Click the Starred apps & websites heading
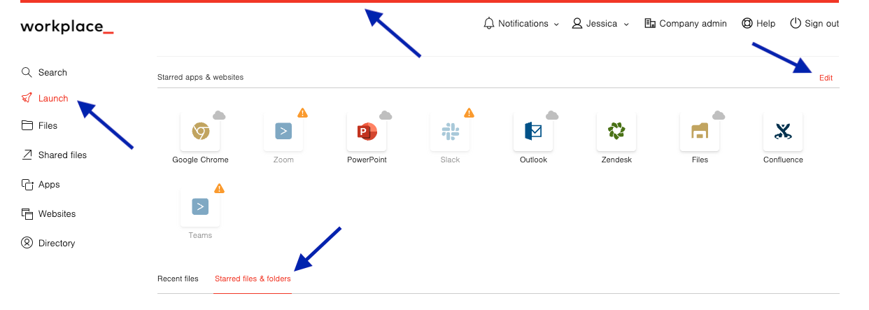 pyautogui.click(x=200, y=77)
